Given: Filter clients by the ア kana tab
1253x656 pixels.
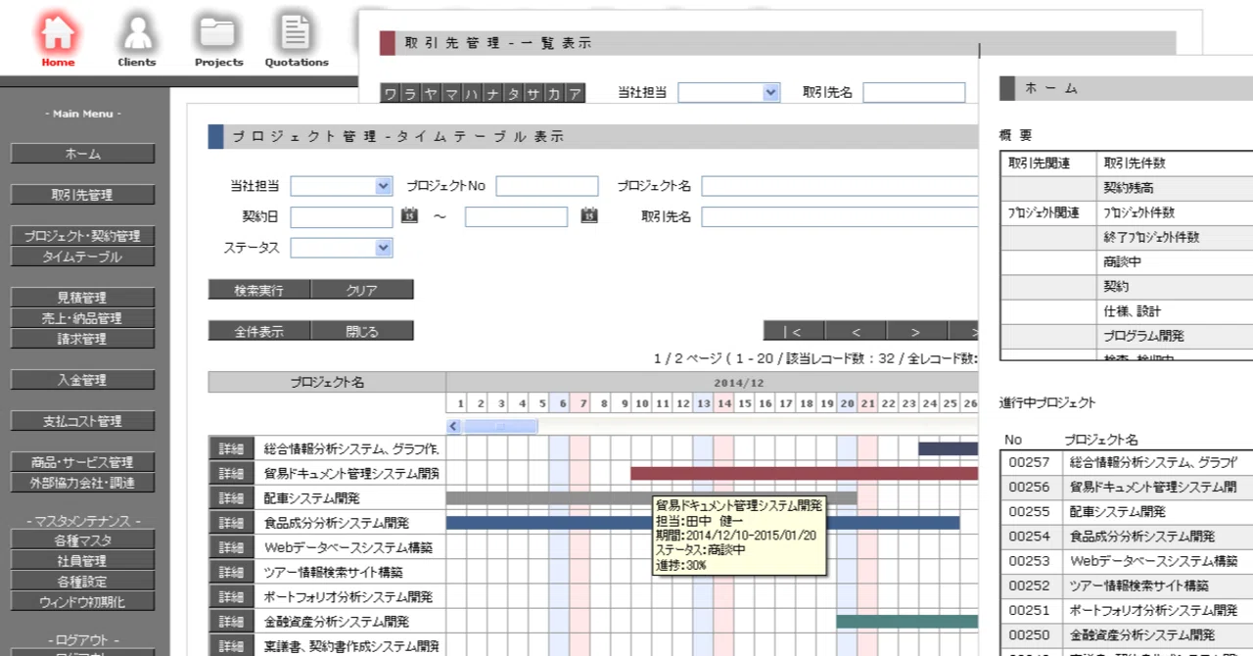Looking at the screenshot, I should pos(575,94).
